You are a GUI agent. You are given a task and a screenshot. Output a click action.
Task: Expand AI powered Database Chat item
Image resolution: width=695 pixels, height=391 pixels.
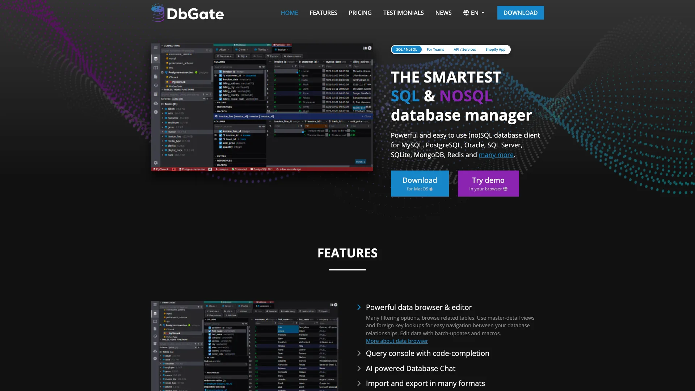410,369
